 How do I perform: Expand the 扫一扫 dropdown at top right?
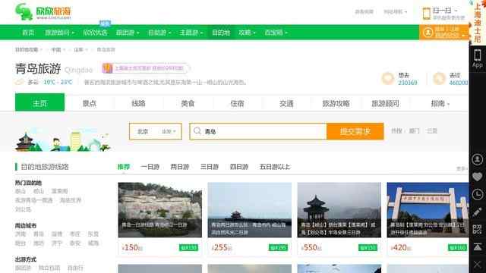pyautogui.click(x=445, y=10)
